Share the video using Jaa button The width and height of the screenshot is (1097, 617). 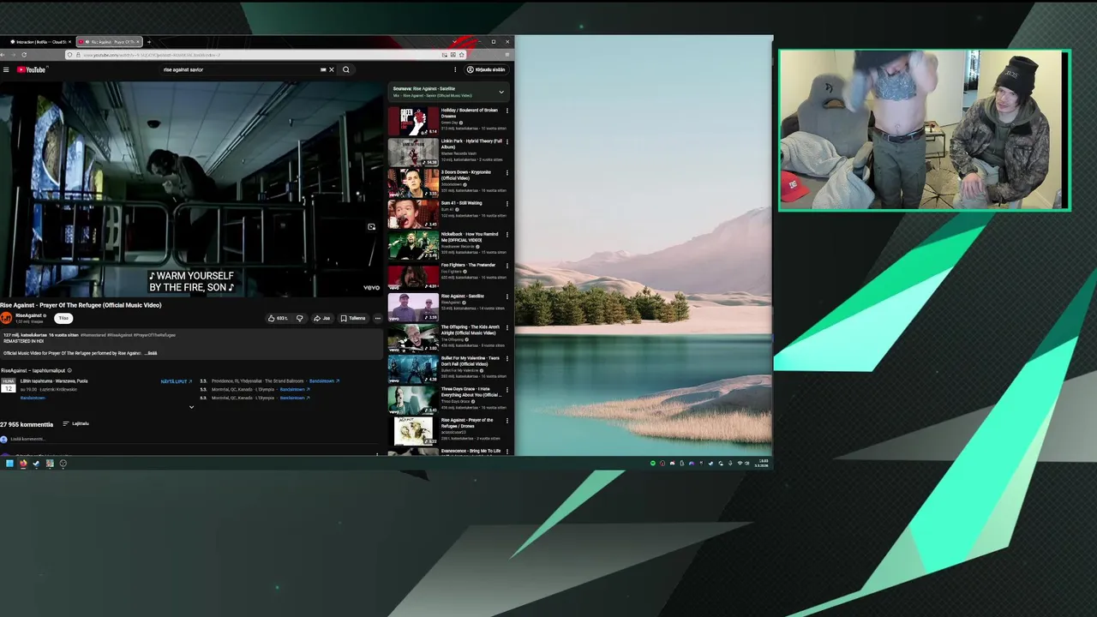(321, 318)
